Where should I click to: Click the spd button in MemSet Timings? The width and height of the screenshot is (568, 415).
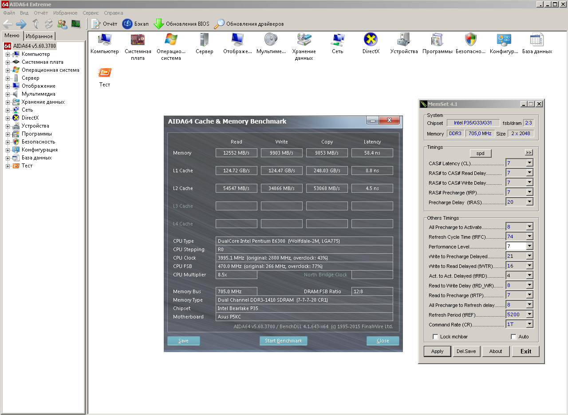coord(481,153)
